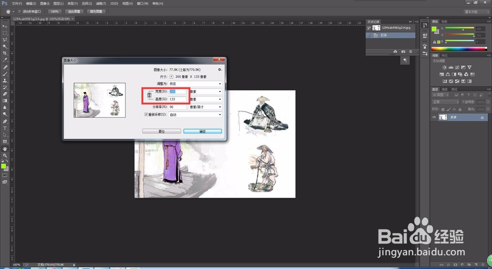
Task: Add Color Balance scales adjustment icon
Action: click(448, 74)
